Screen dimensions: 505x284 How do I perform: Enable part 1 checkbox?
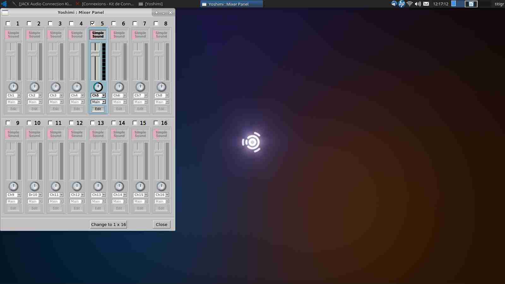(8, 23)
